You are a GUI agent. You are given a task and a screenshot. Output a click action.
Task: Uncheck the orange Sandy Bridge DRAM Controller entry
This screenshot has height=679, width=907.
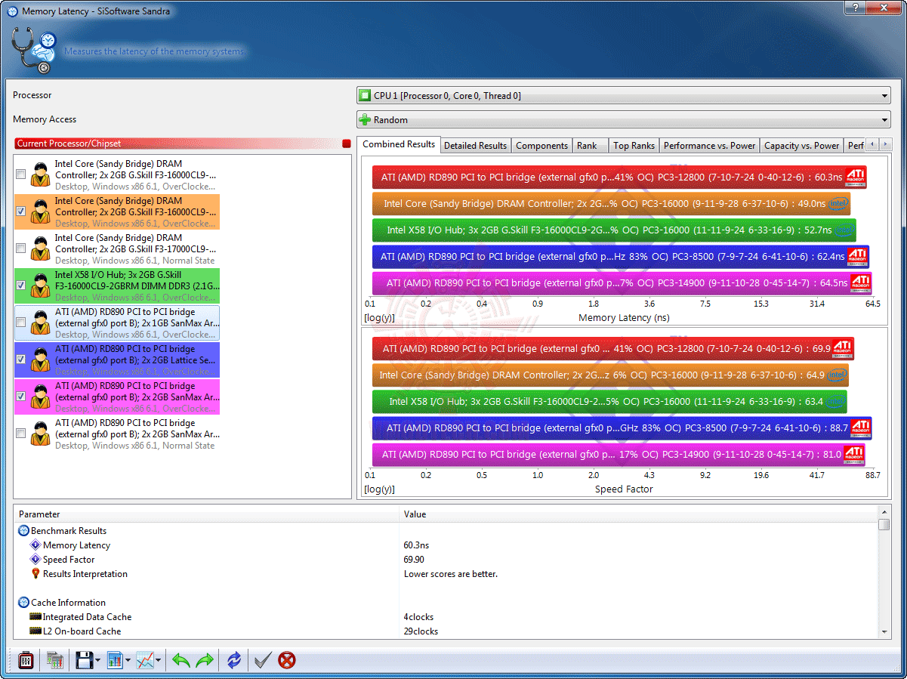tap(20, 211)
